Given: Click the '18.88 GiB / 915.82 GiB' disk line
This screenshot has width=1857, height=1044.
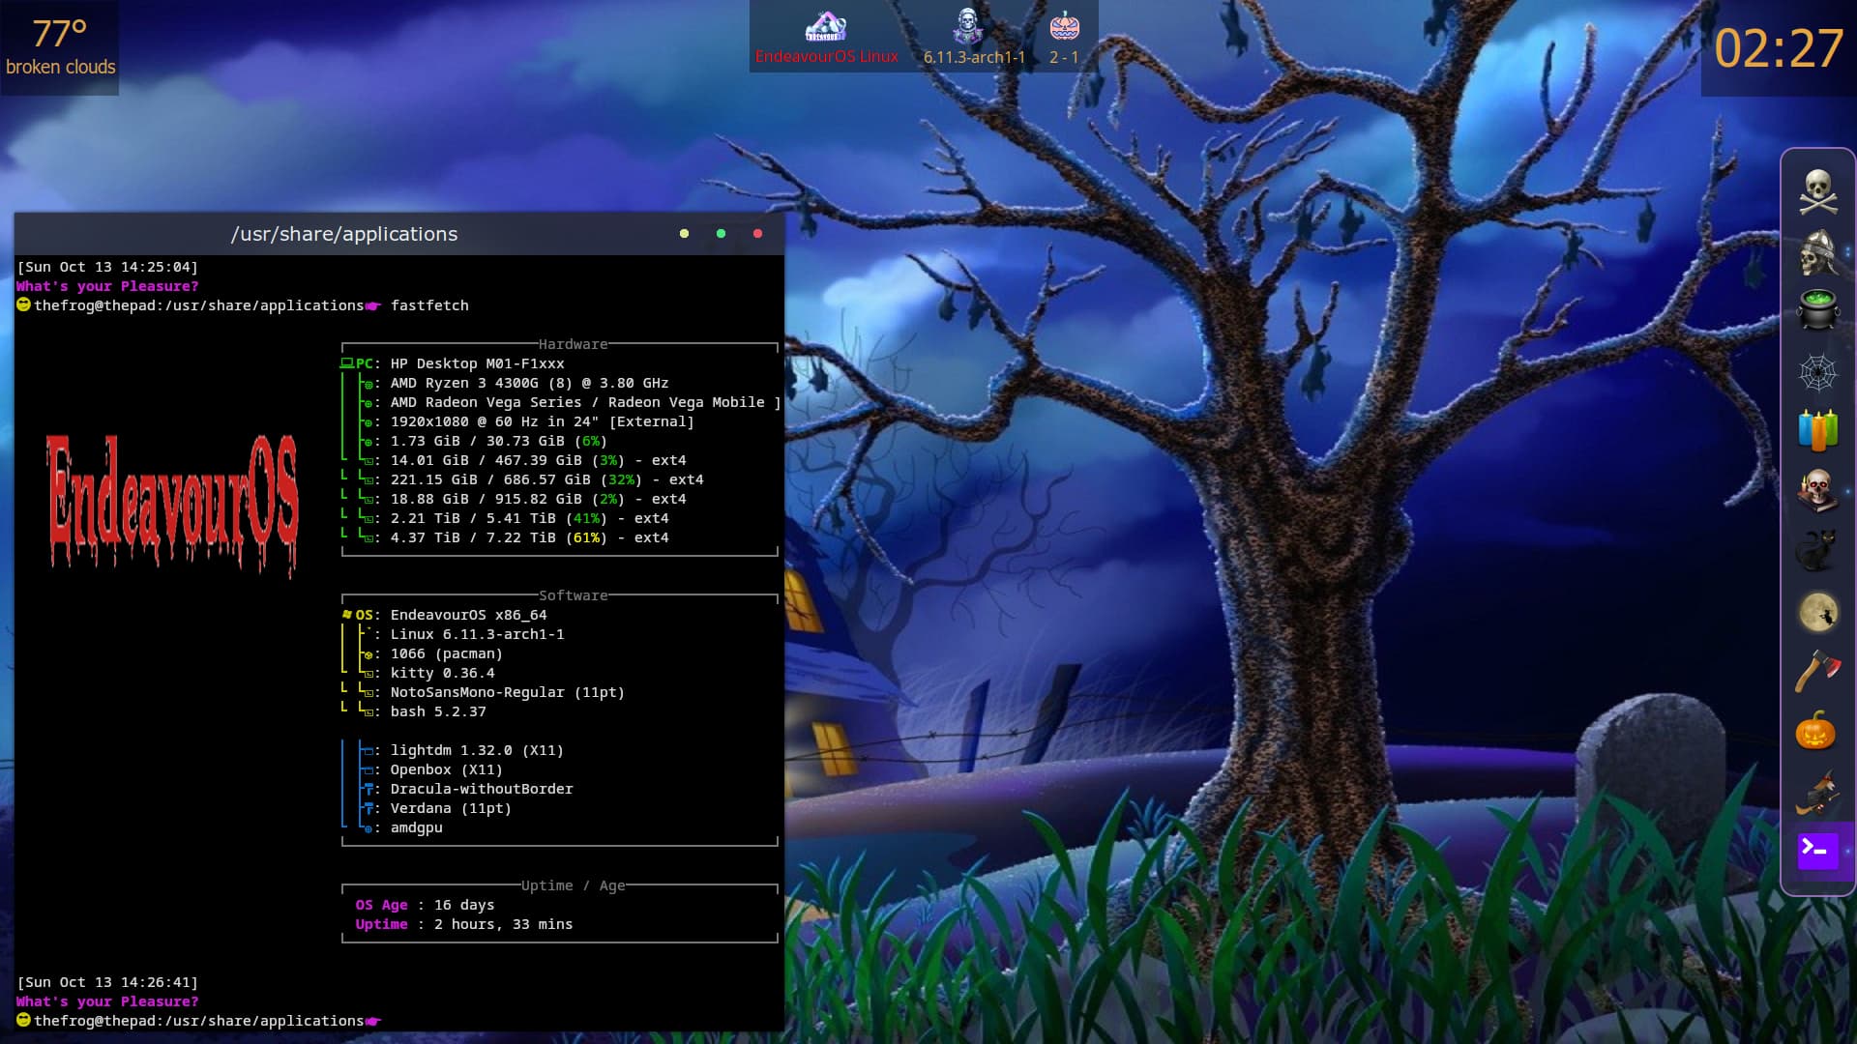Looking at the screenshot, I should pyautogui.click(x=538, y=499).
